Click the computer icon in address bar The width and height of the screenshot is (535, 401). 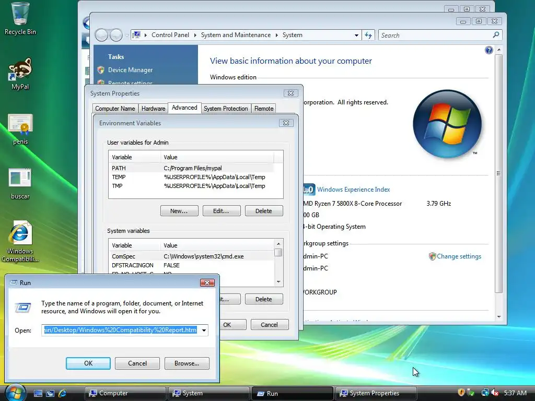tap(136, 35)
